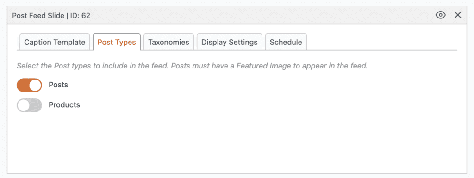Click the empty gray header bar area
The height and width of the screenshot is (178, 474).
(x=260, y=15)
